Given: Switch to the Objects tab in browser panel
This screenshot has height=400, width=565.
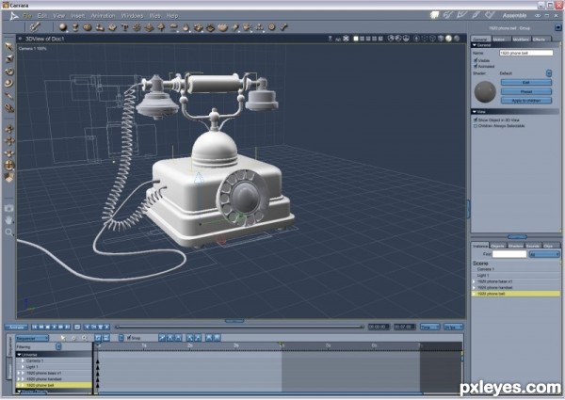Looking at the screenshot, I should 497,246.
